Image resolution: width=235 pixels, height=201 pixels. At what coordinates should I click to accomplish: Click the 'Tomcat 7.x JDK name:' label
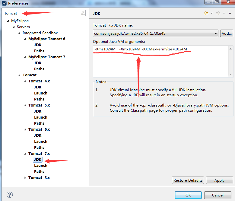[113, 25]
